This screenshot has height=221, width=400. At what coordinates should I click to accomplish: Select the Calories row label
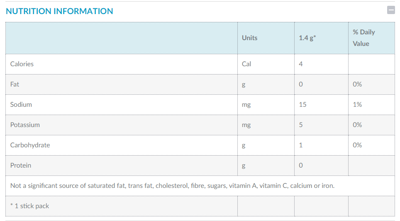coord(22,64)
